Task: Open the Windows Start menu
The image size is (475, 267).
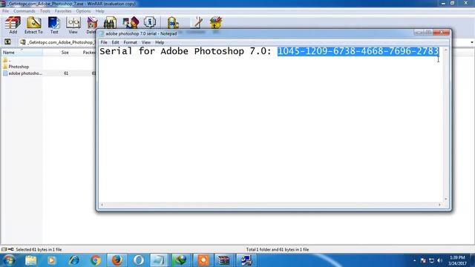Action: 8,260
